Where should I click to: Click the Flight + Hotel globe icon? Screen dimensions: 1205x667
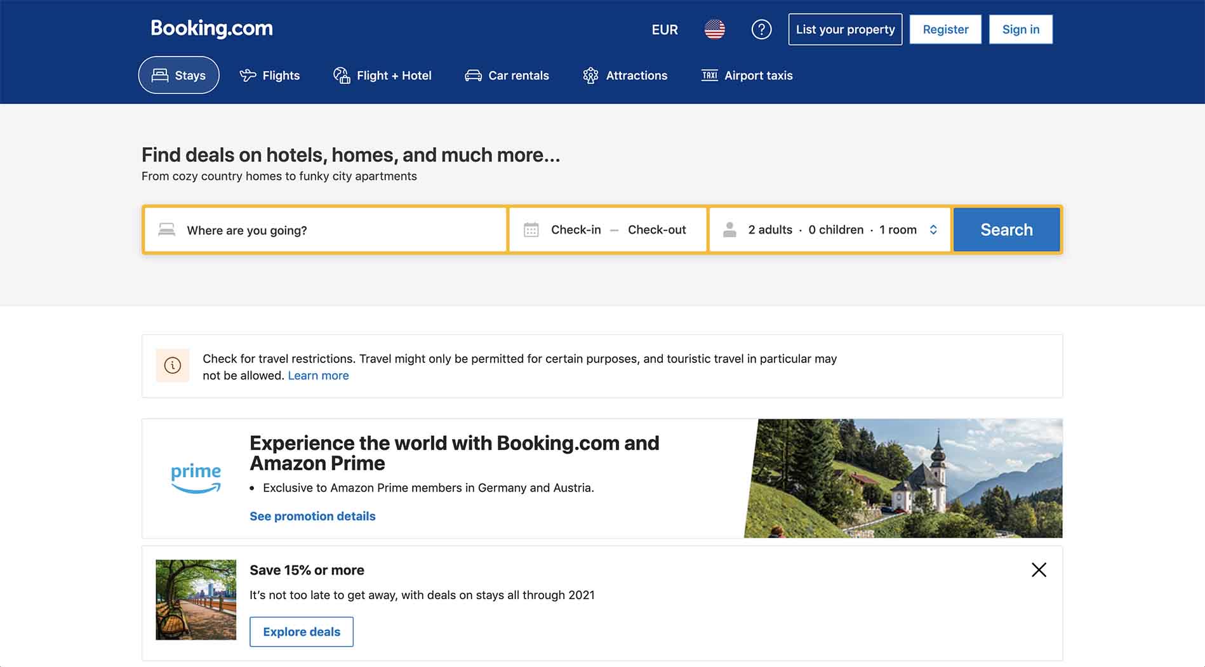coord(342,76)
